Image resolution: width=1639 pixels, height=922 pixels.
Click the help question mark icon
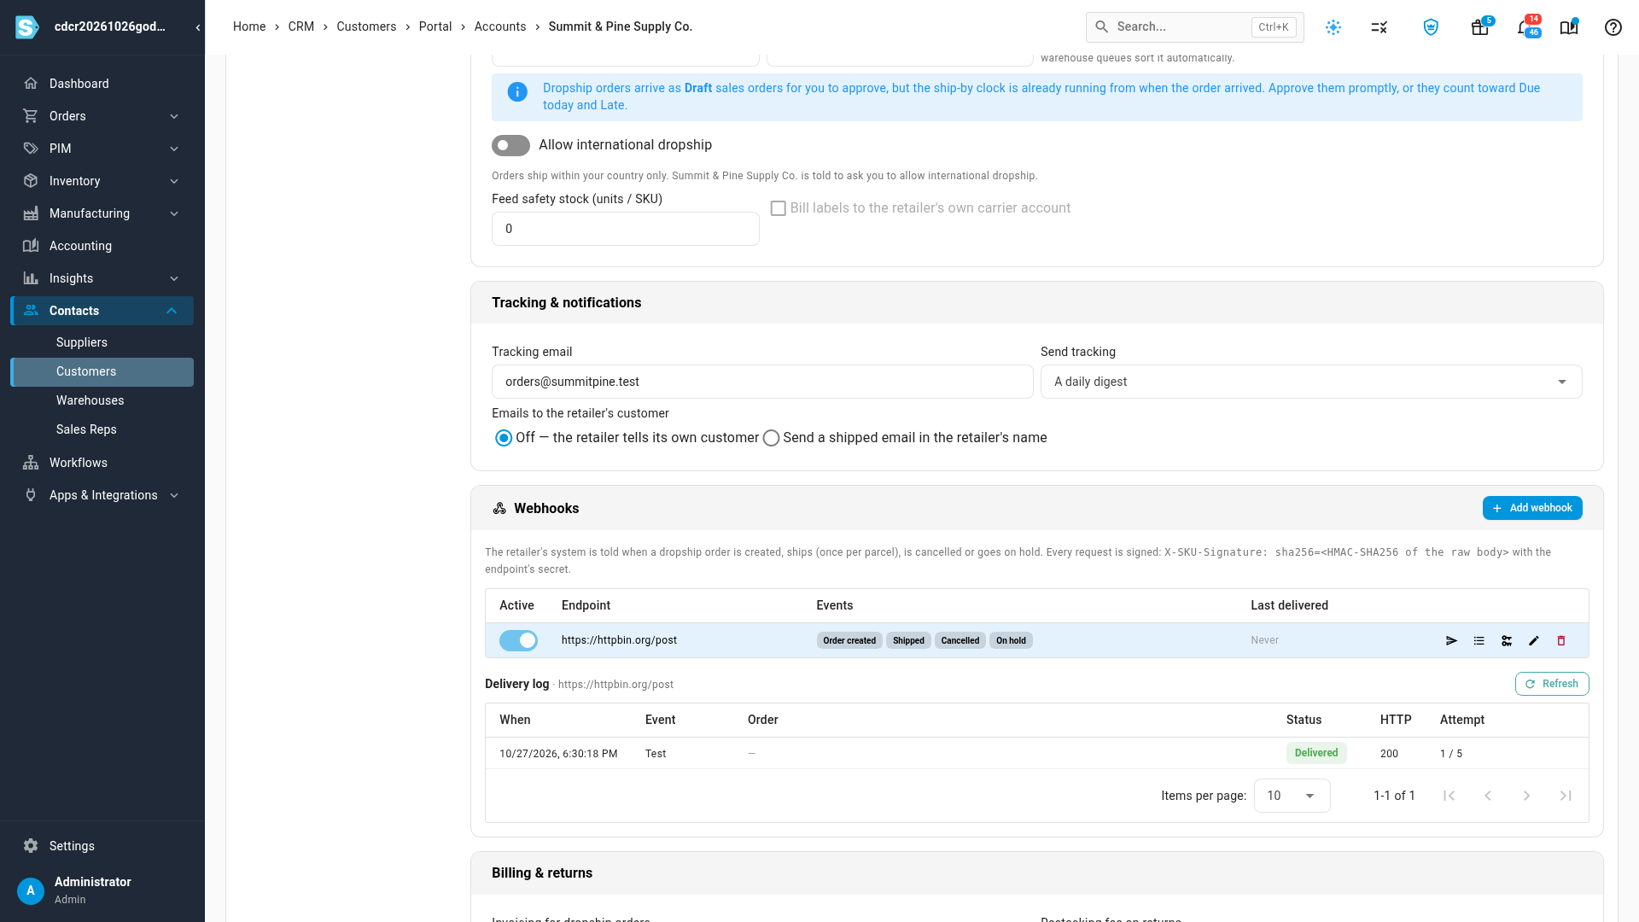1613,27
